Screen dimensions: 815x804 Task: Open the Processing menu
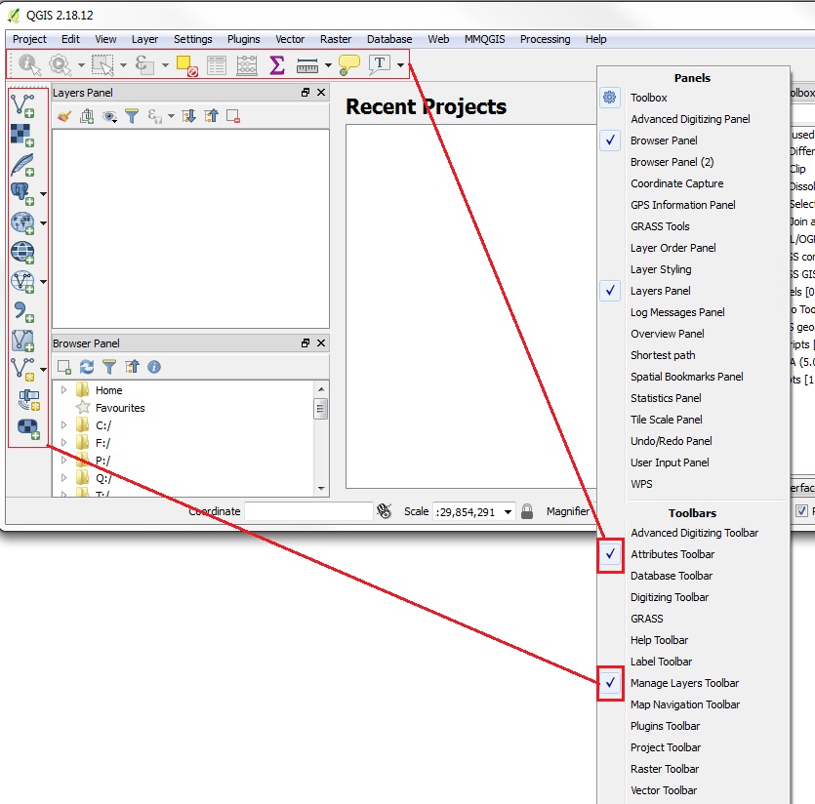545,39
